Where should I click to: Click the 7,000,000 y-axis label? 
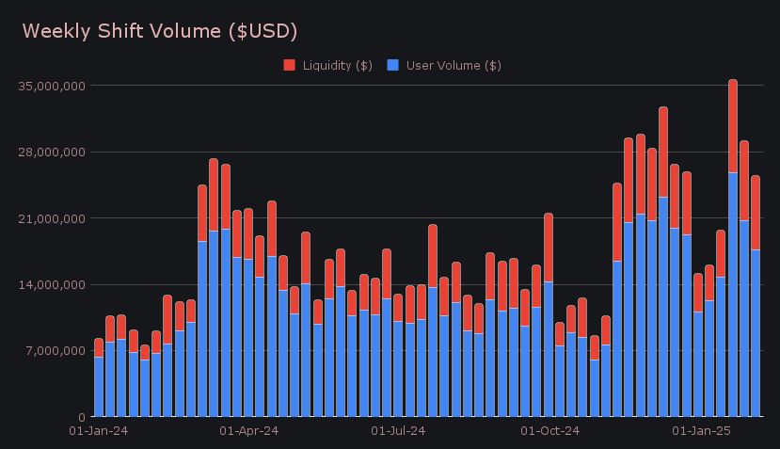(x=56, y=351)
